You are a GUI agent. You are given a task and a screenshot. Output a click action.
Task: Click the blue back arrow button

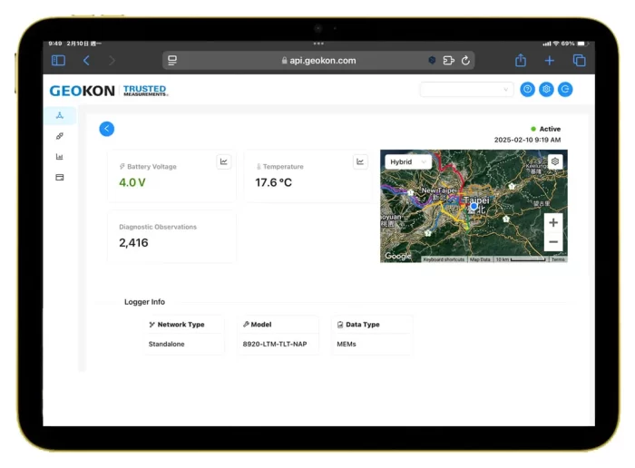(x=107, y=129)
